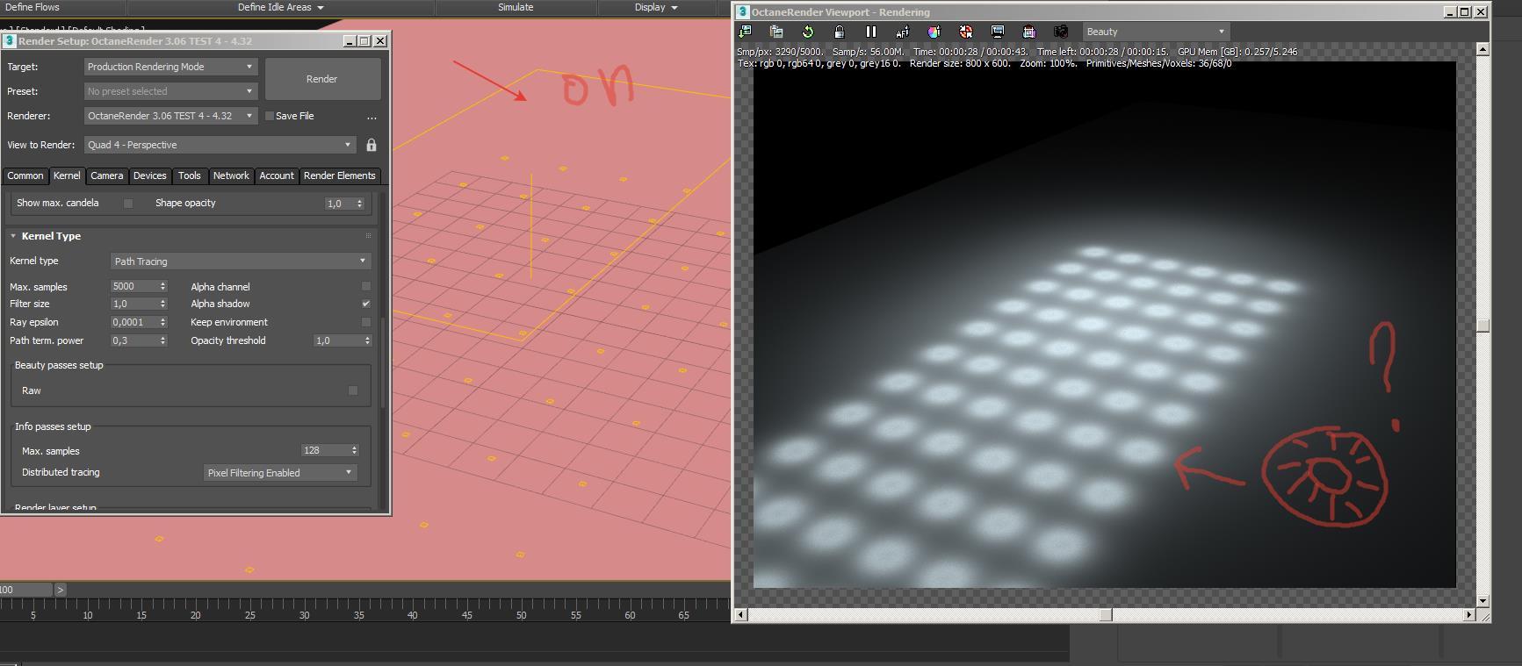Click the scroll up arrow in Octane viewport
This screenshot has width=1522, height=666.
click(x=1483, y=50)
